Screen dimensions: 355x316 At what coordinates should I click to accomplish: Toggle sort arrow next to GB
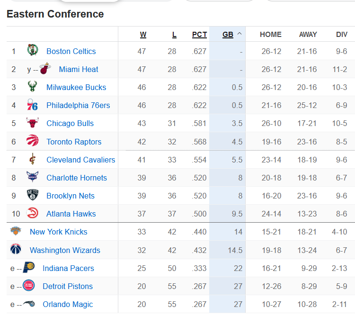240,34
